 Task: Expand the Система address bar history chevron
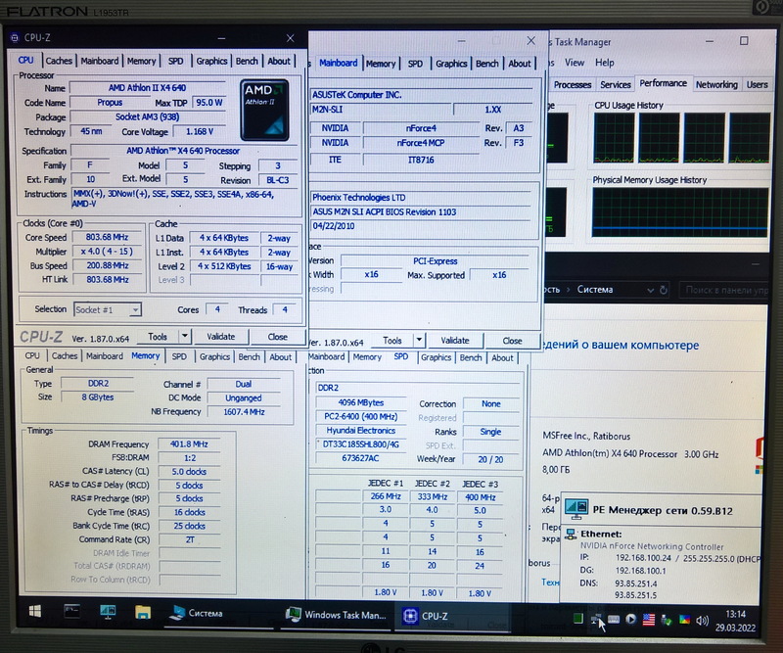[650, 290]
